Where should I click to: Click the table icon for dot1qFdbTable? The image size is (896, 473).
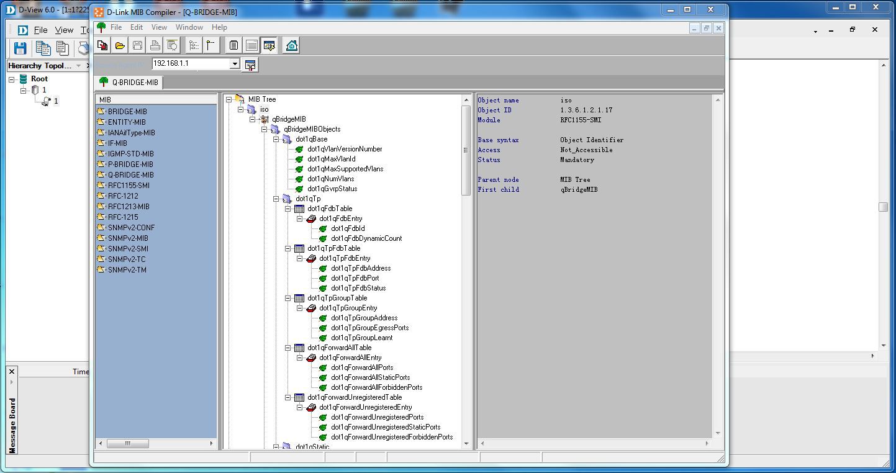[299, 209]
